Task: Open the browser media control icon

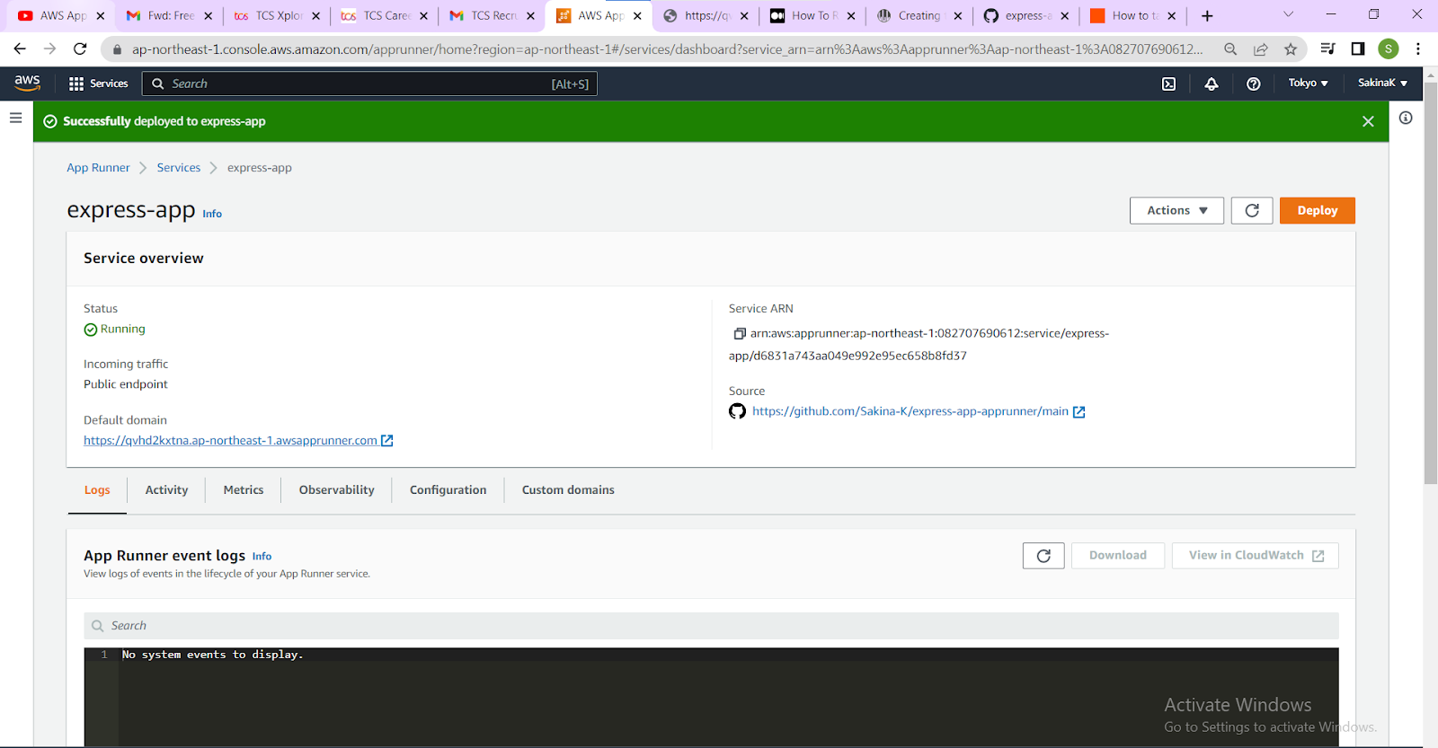Action: click(1327, 49)
